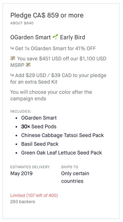The width and height of the screenshot is (123, 222).
Task: Click the red "Limited (107 left of 400)" text
Action: 34,196
